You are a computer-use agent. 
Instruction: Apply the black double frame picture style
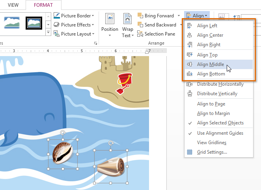click(x=34, y=23)
